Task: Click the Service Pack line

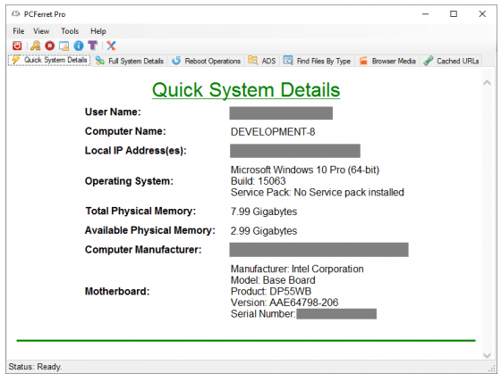Action: click(x=318, y=193)
